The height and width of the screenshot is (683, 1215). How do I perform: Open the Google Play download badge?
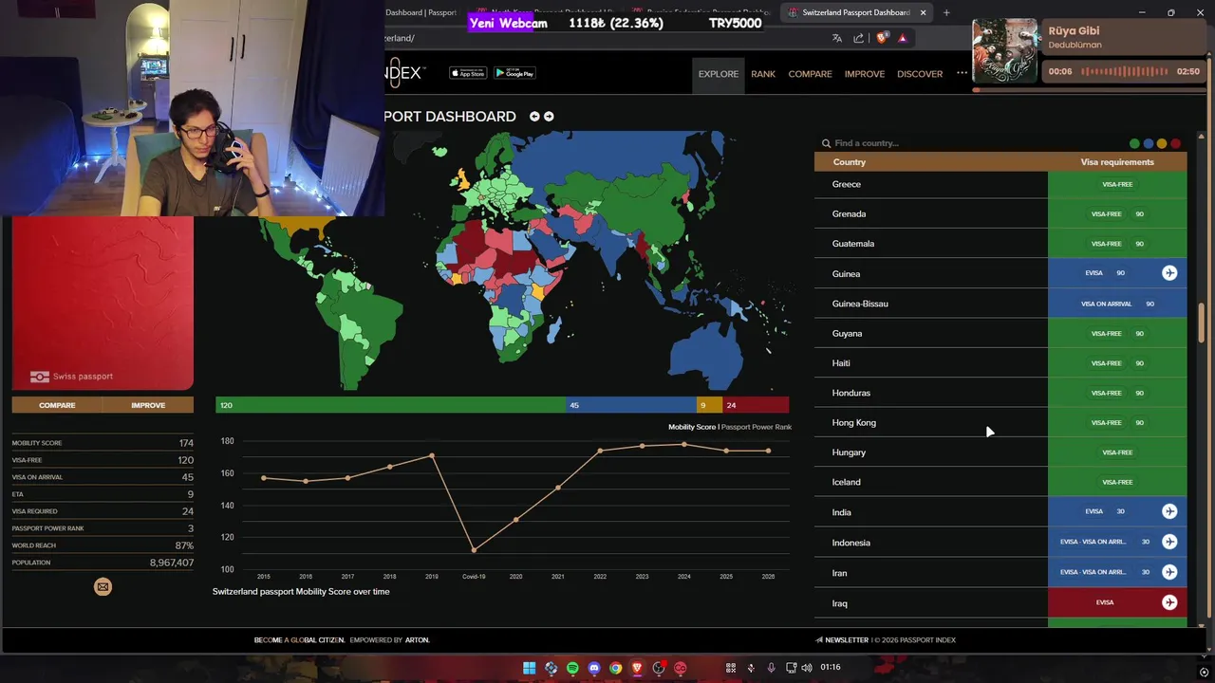514,73
